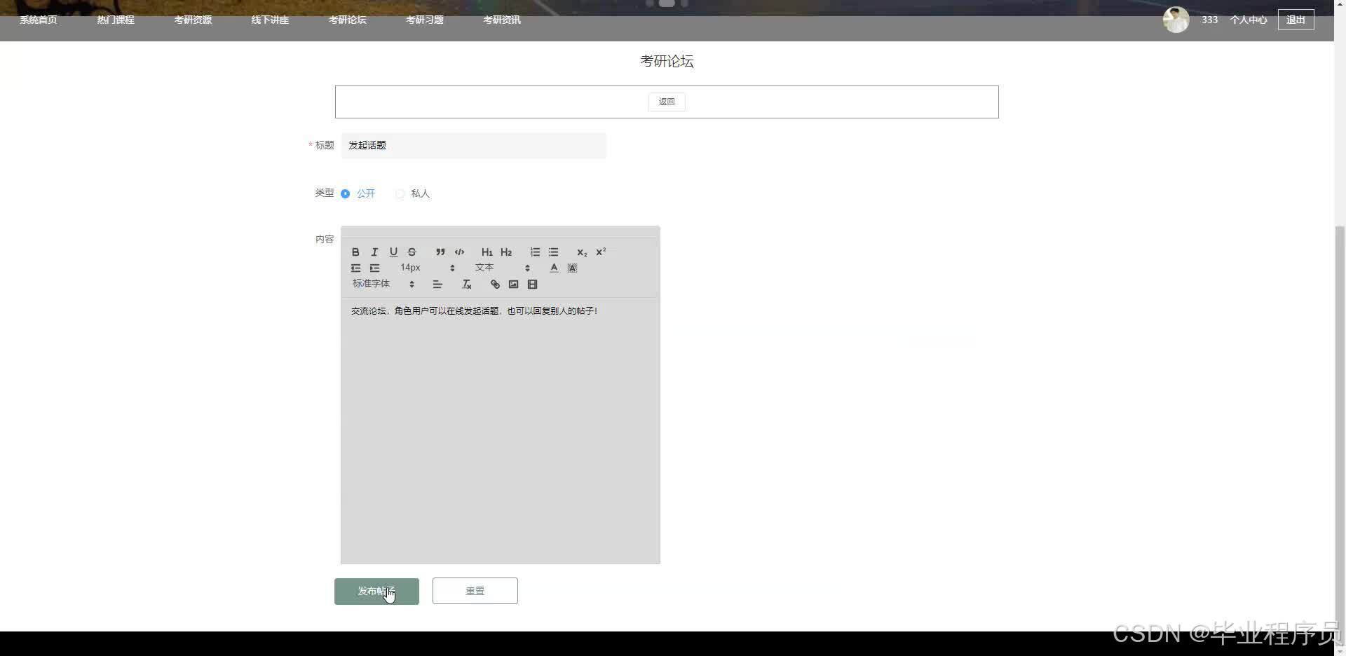Apply Heading 1 style (H1)
This screenshot has height=656, width=1346.
[487, 252]
